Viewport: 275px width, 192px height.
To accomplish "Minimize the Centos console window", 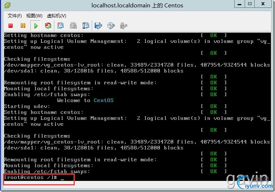I will tap(239, 4).
